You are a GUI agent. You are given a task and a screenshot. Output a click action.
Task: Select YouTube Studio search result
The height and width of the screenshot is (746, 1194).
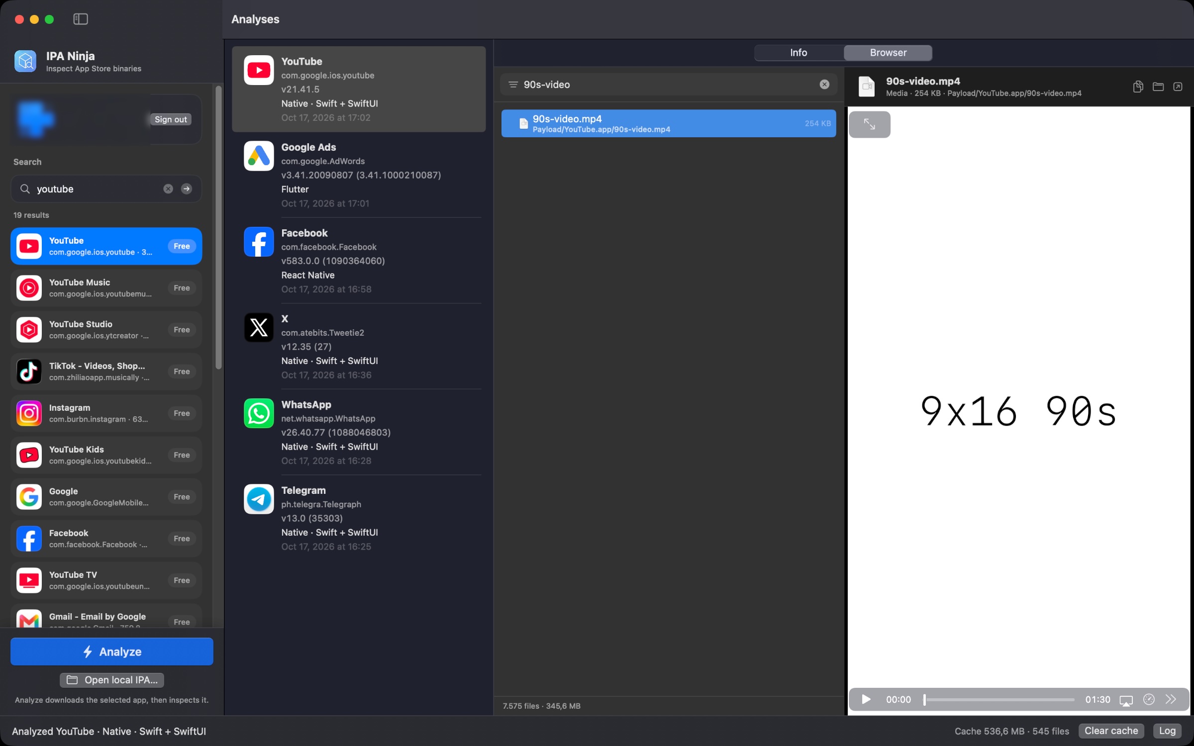(106, 330)
